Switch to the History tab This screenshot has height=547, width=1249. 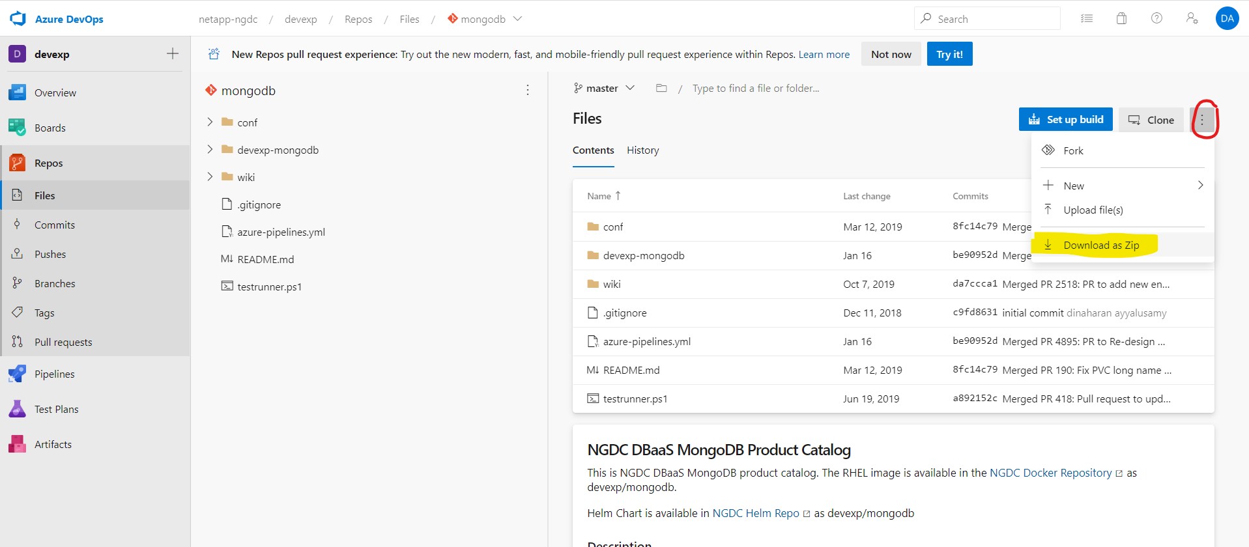pos(642,150)
